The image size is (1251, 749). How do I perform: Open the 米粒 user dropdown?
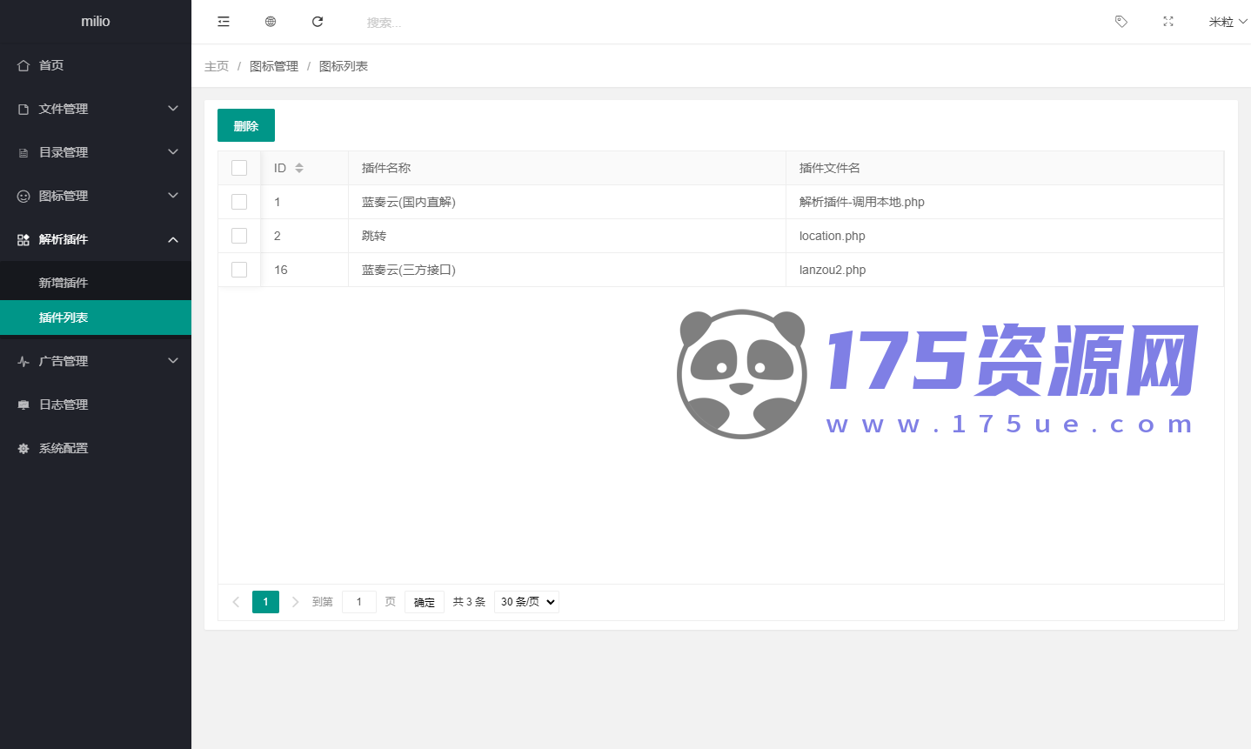tap(1228, 22)
